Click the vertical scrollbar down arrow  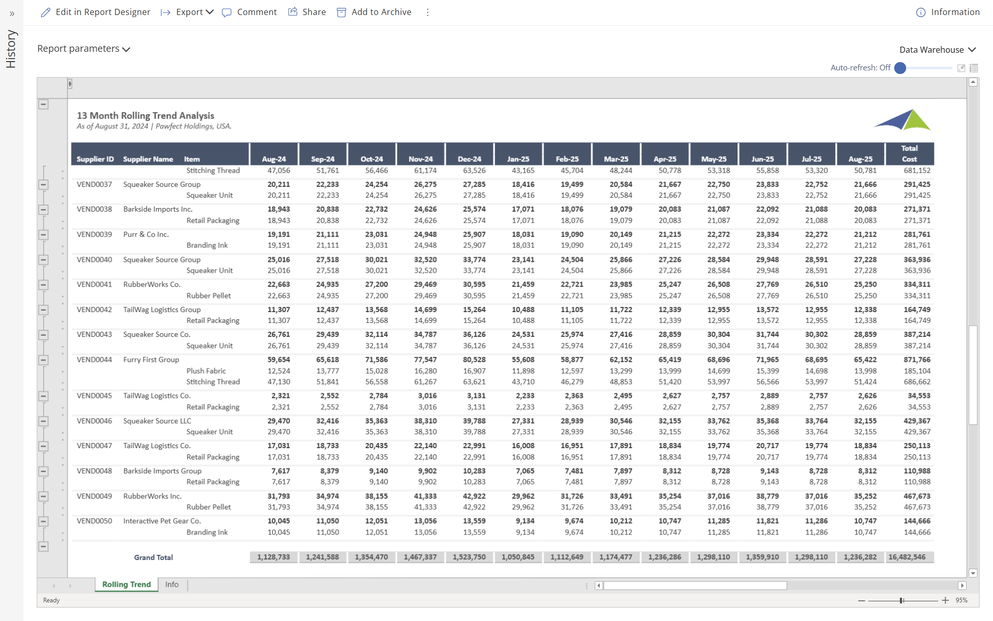pyautogui.click(x=973, y=573)
